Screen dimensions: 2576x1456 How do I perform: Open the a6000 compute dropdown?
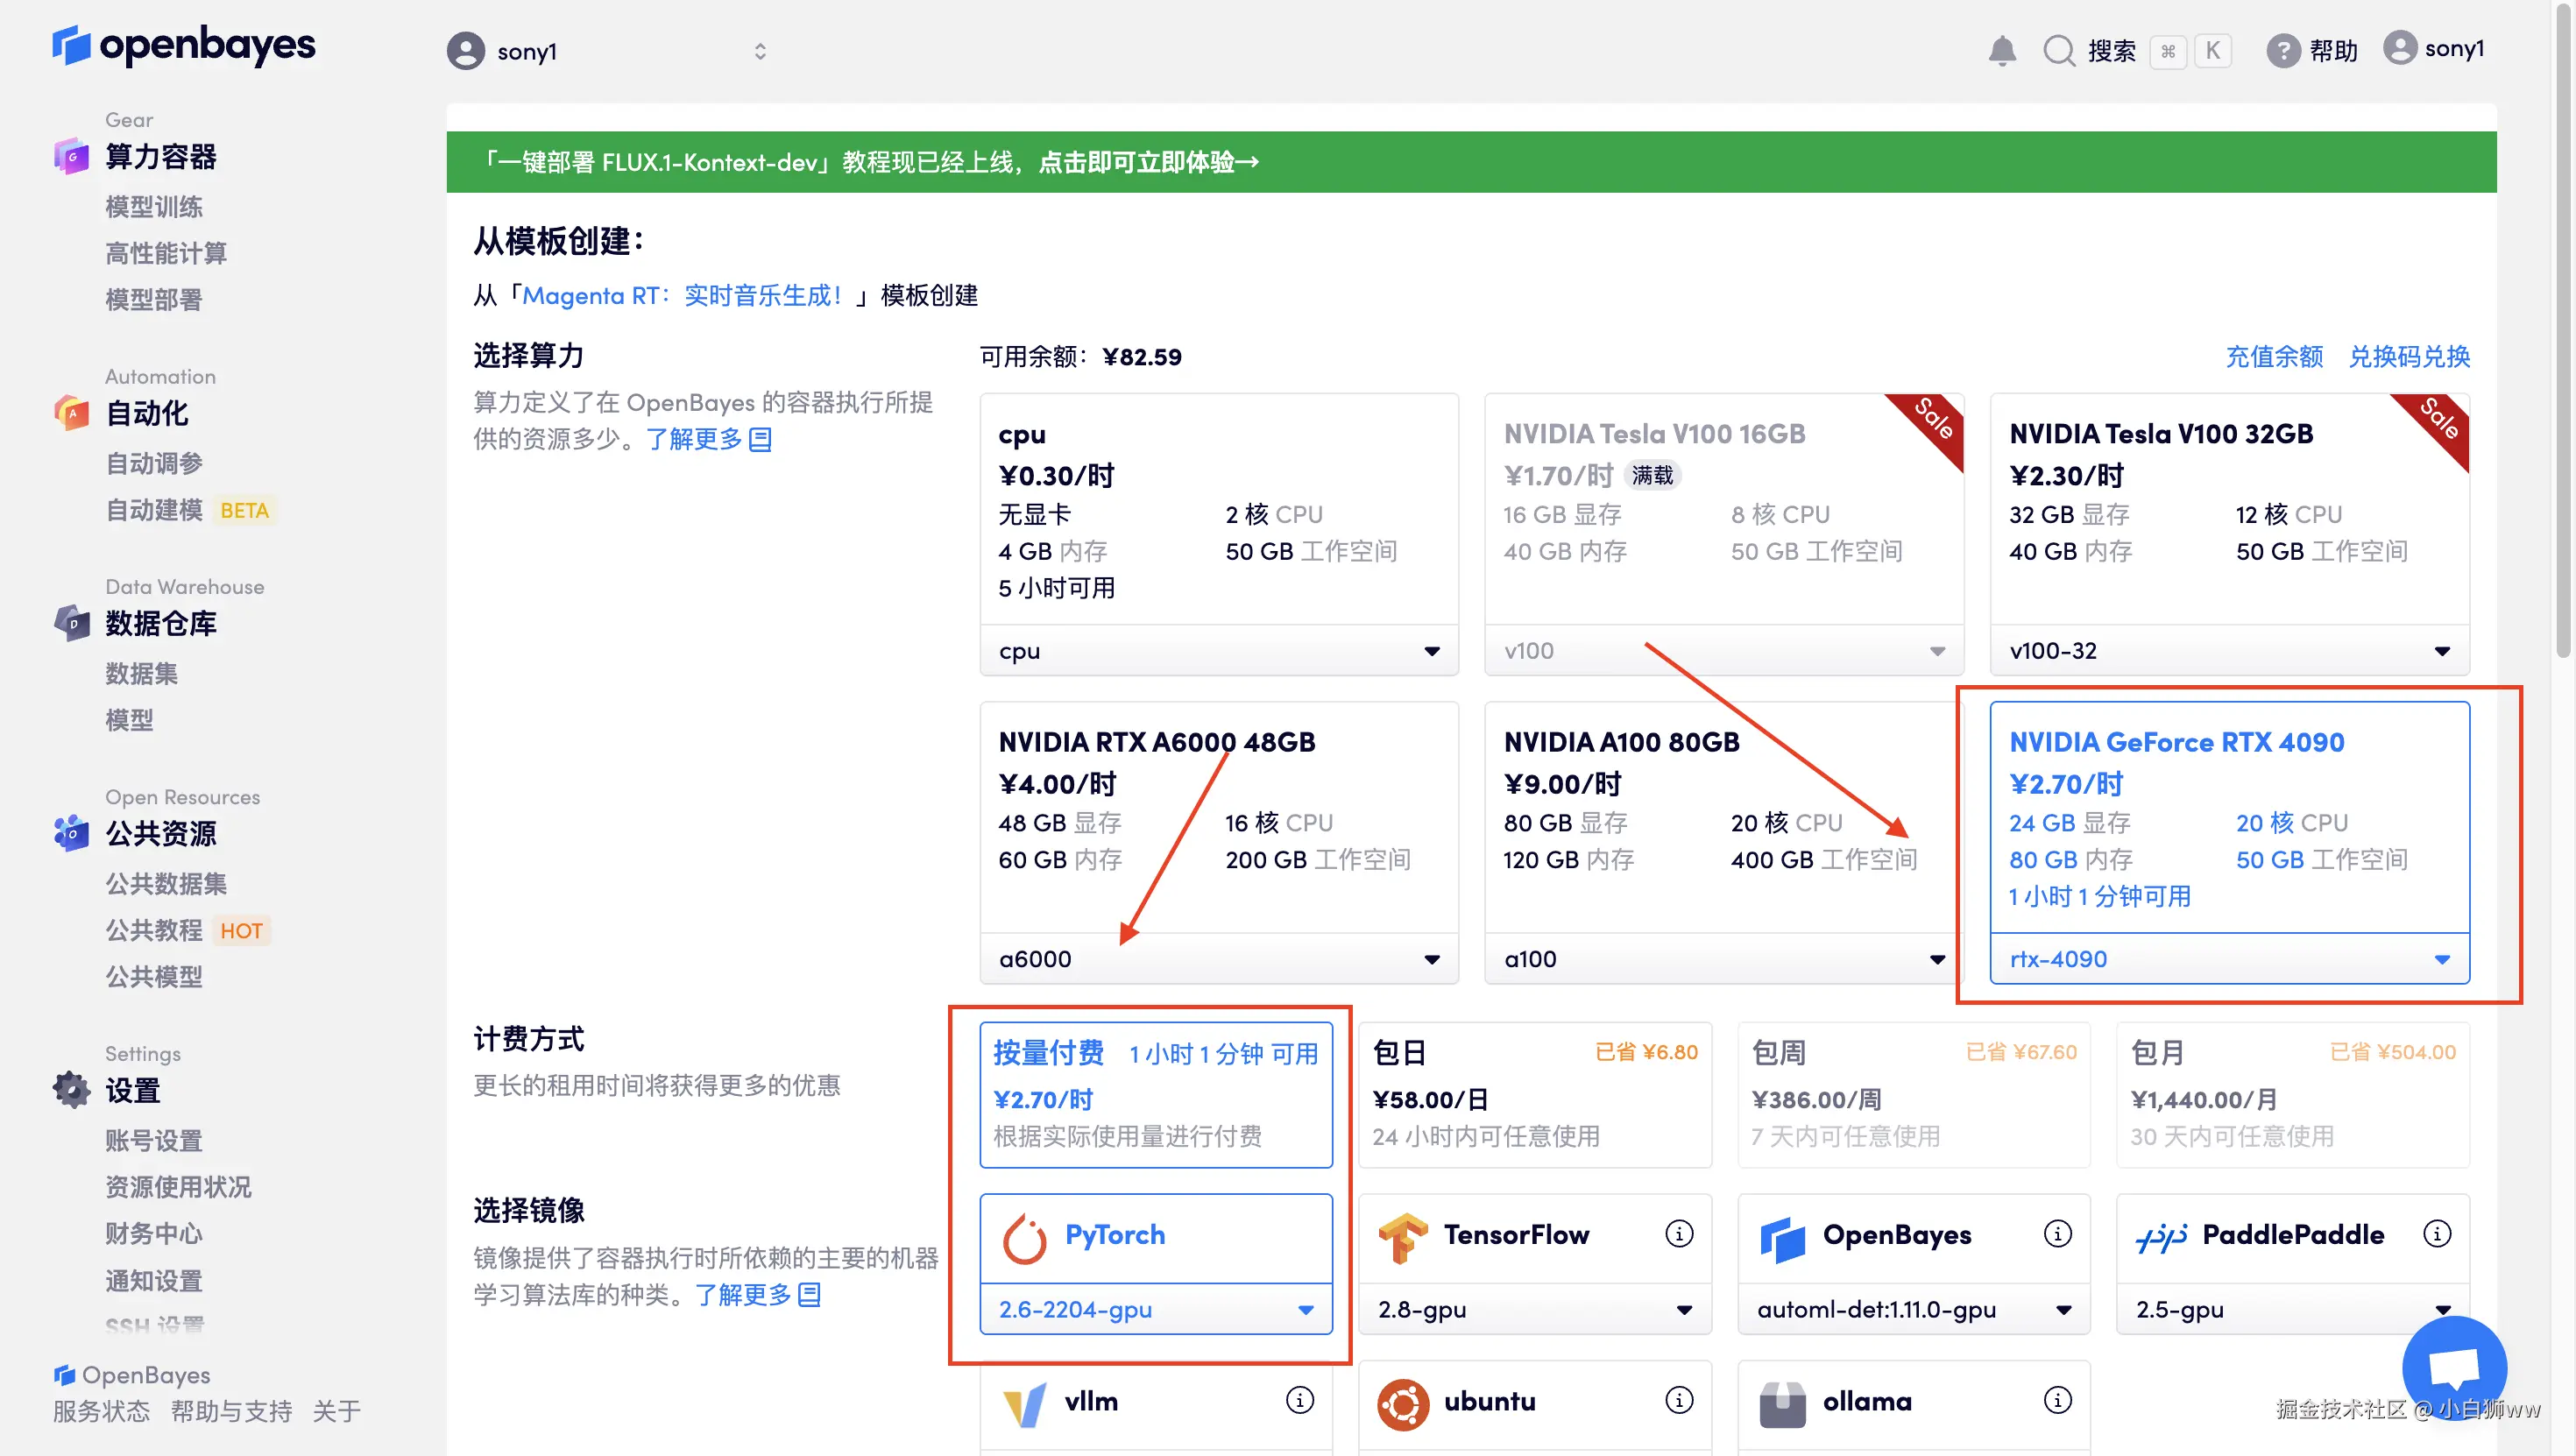pyautogui.click(x=1219, y=959)
